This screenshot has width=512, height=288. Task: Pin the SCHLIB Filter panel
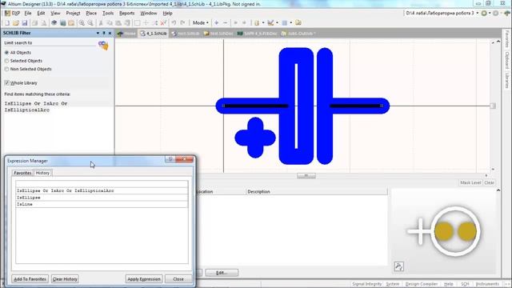(104, 33)
